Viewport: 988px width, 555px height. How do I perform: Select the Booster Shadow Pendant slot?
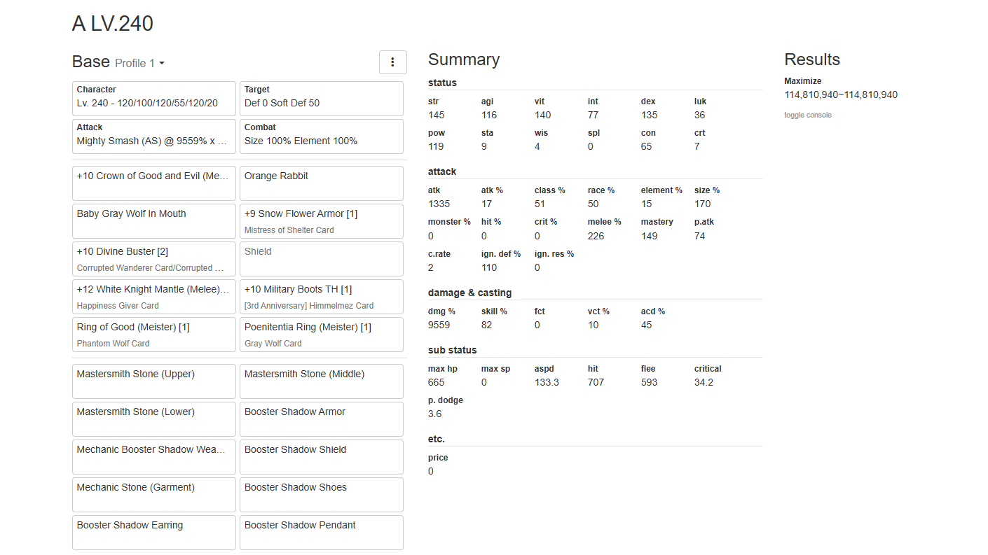(321, 533)
